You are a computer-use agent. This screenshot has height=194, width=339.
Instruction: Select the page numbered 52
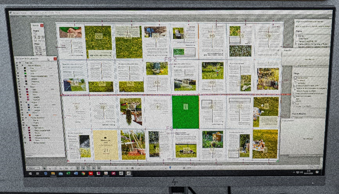[x=130, y=76]
